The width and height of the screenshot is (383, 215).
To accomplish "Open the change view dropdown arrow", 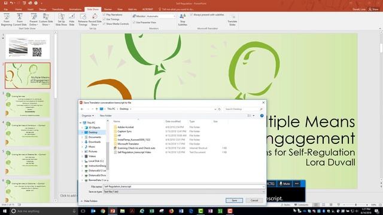I will [254, 115].
